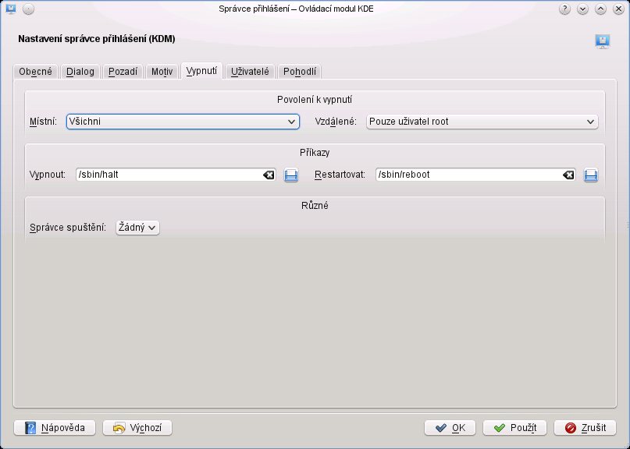Browse for the Vypnout command file

pos(291,175)
